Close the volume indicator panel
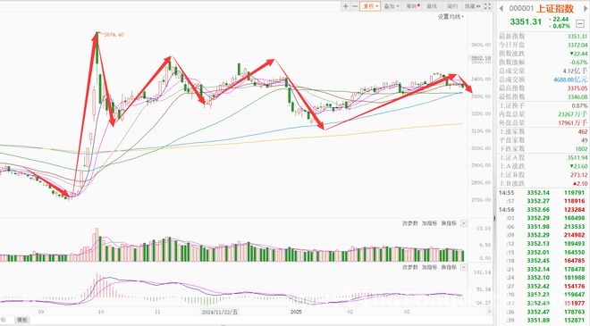 coord(464,223)
